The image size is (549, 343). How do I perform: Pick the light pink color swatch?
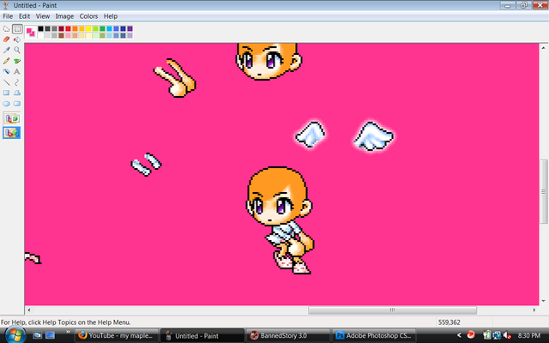click(x=68, y=35)
